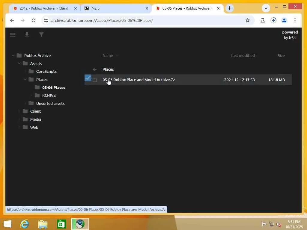
Task: Open CoreScripts in the folder tree
Action: 46,71
